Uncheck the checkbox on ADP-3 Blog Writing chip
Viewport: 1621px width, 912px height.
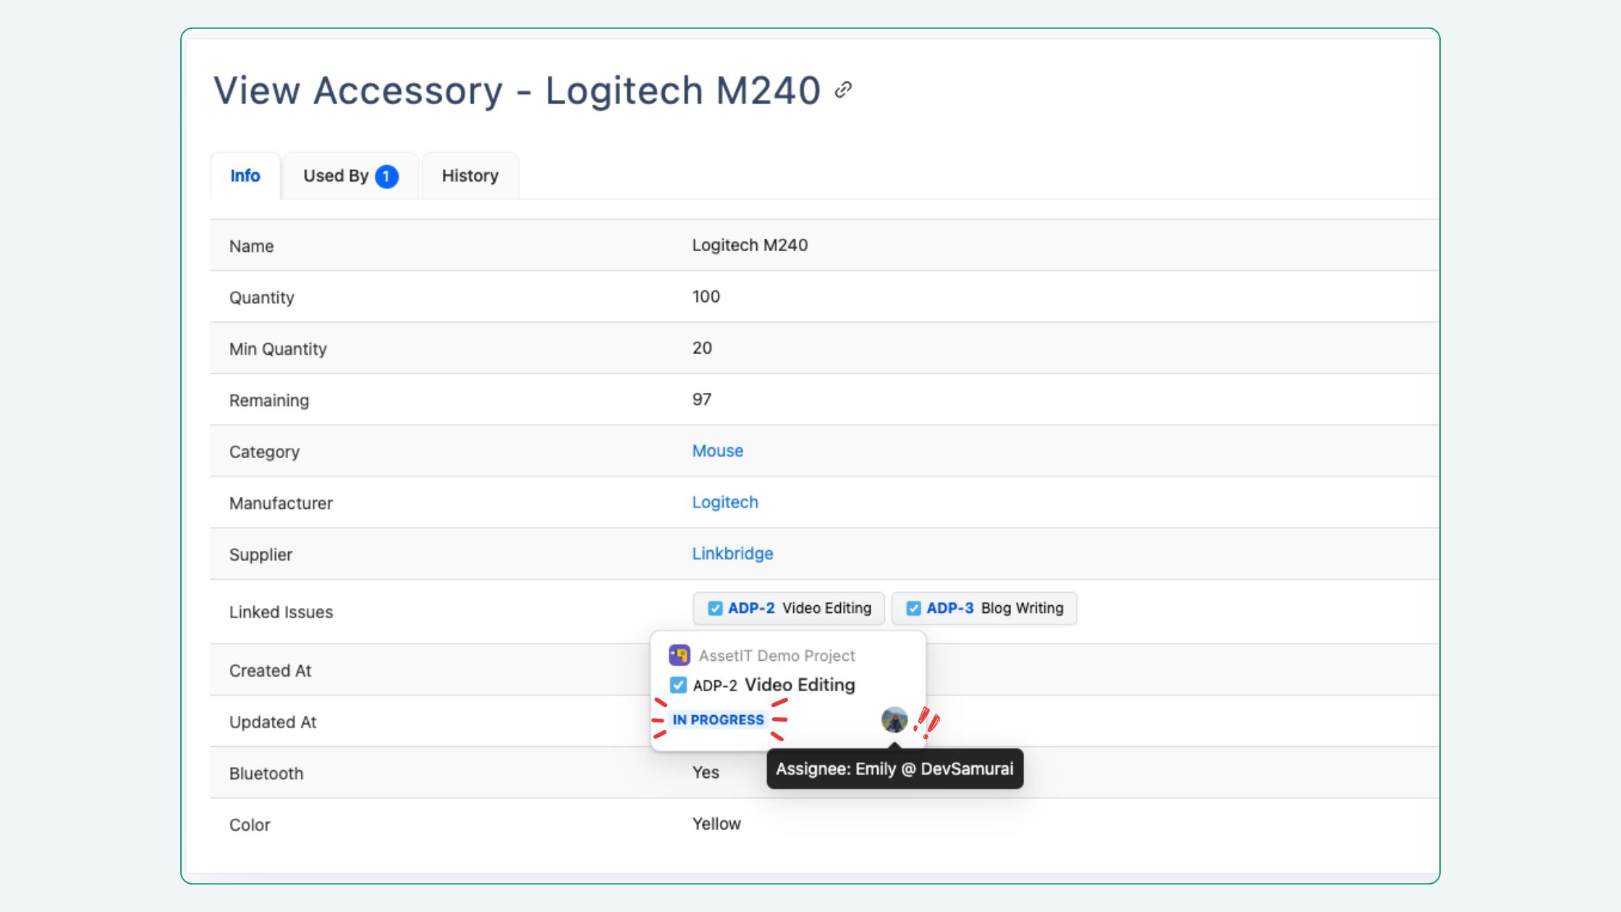tap(913, 608)
